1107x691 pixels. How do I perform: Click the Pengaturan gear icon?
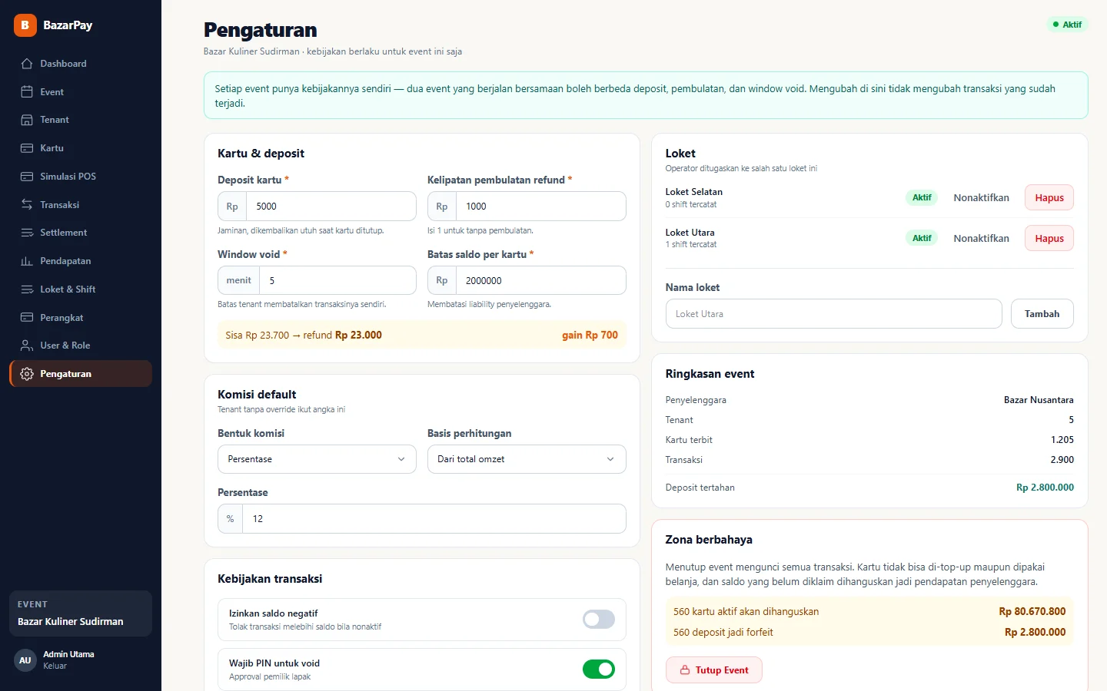[27, 374]
